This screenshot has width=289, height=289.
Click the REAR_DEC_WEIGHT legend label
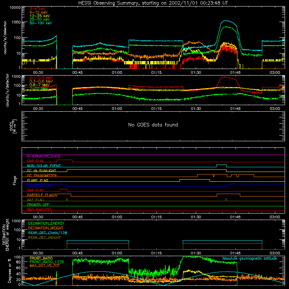[44, 238]
